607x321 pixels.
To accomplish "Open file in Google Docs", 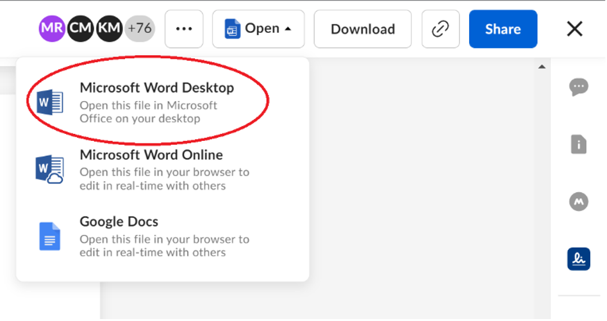I will (163, 236).
